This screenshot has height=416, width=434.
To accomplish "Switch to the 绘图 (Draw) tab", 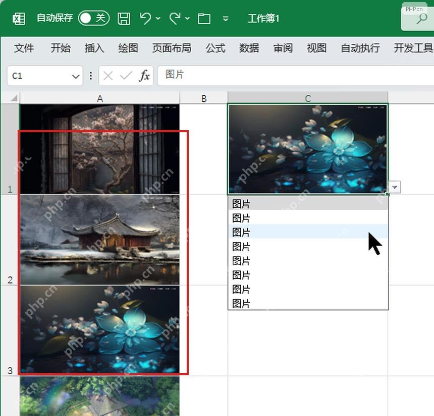I will tap(128, 48).
